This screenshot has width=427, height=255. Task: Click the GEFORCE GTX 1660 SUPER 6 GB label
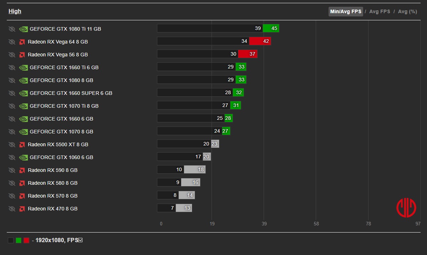[71, 93]
